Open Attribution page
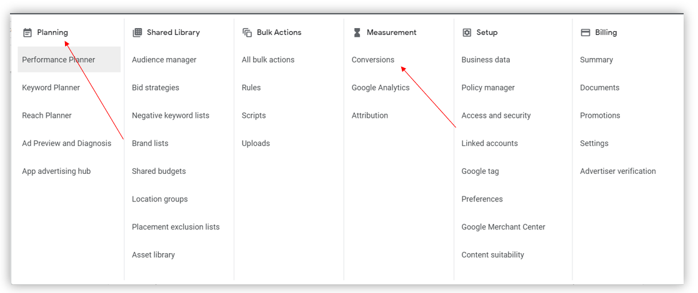The image size is (698, 293). click(x=370, y=115)
